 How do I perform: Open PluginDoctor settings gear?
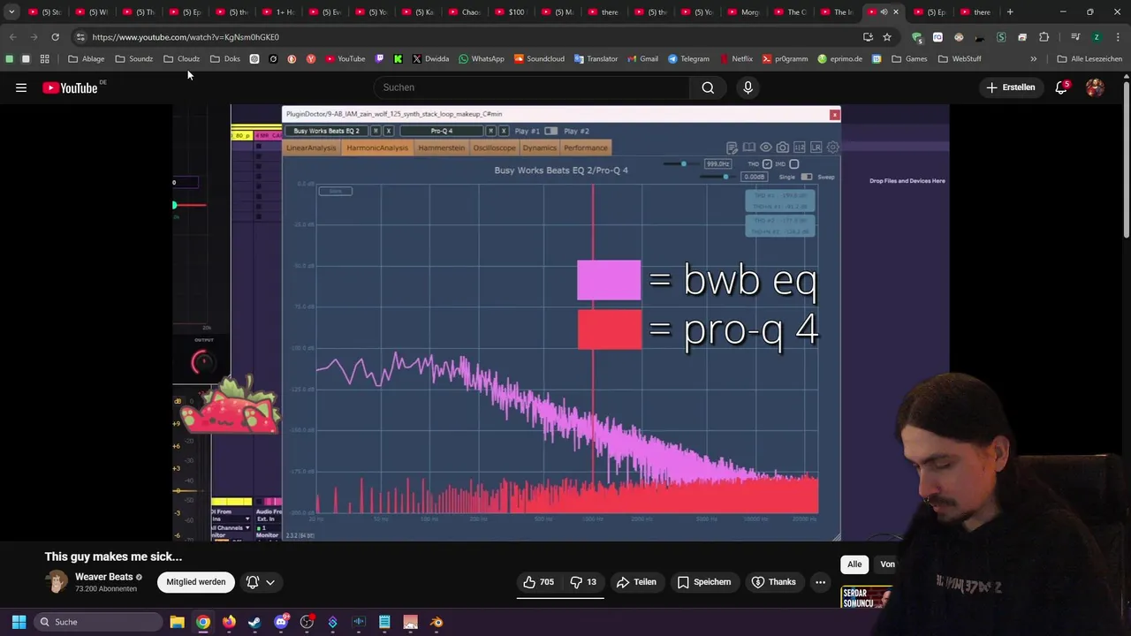tap(832, 148)
